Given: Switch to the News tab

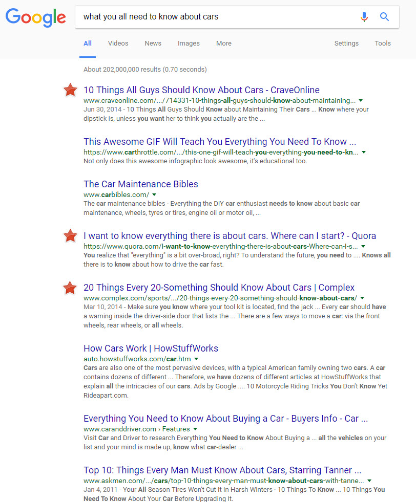Looking at the screenshot, I should pyautogui.click(x=153, y=43).
